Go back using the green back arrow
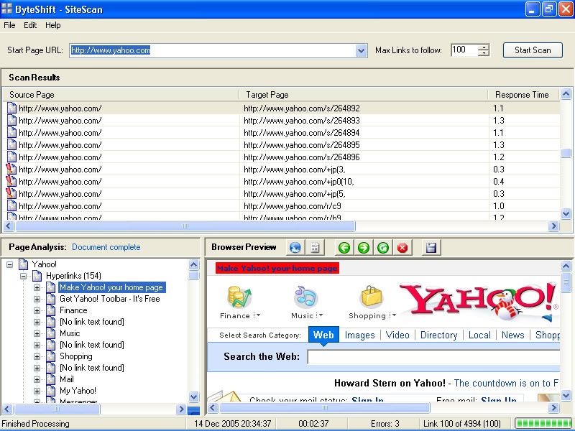575x431 pixels. pos(344,248)
